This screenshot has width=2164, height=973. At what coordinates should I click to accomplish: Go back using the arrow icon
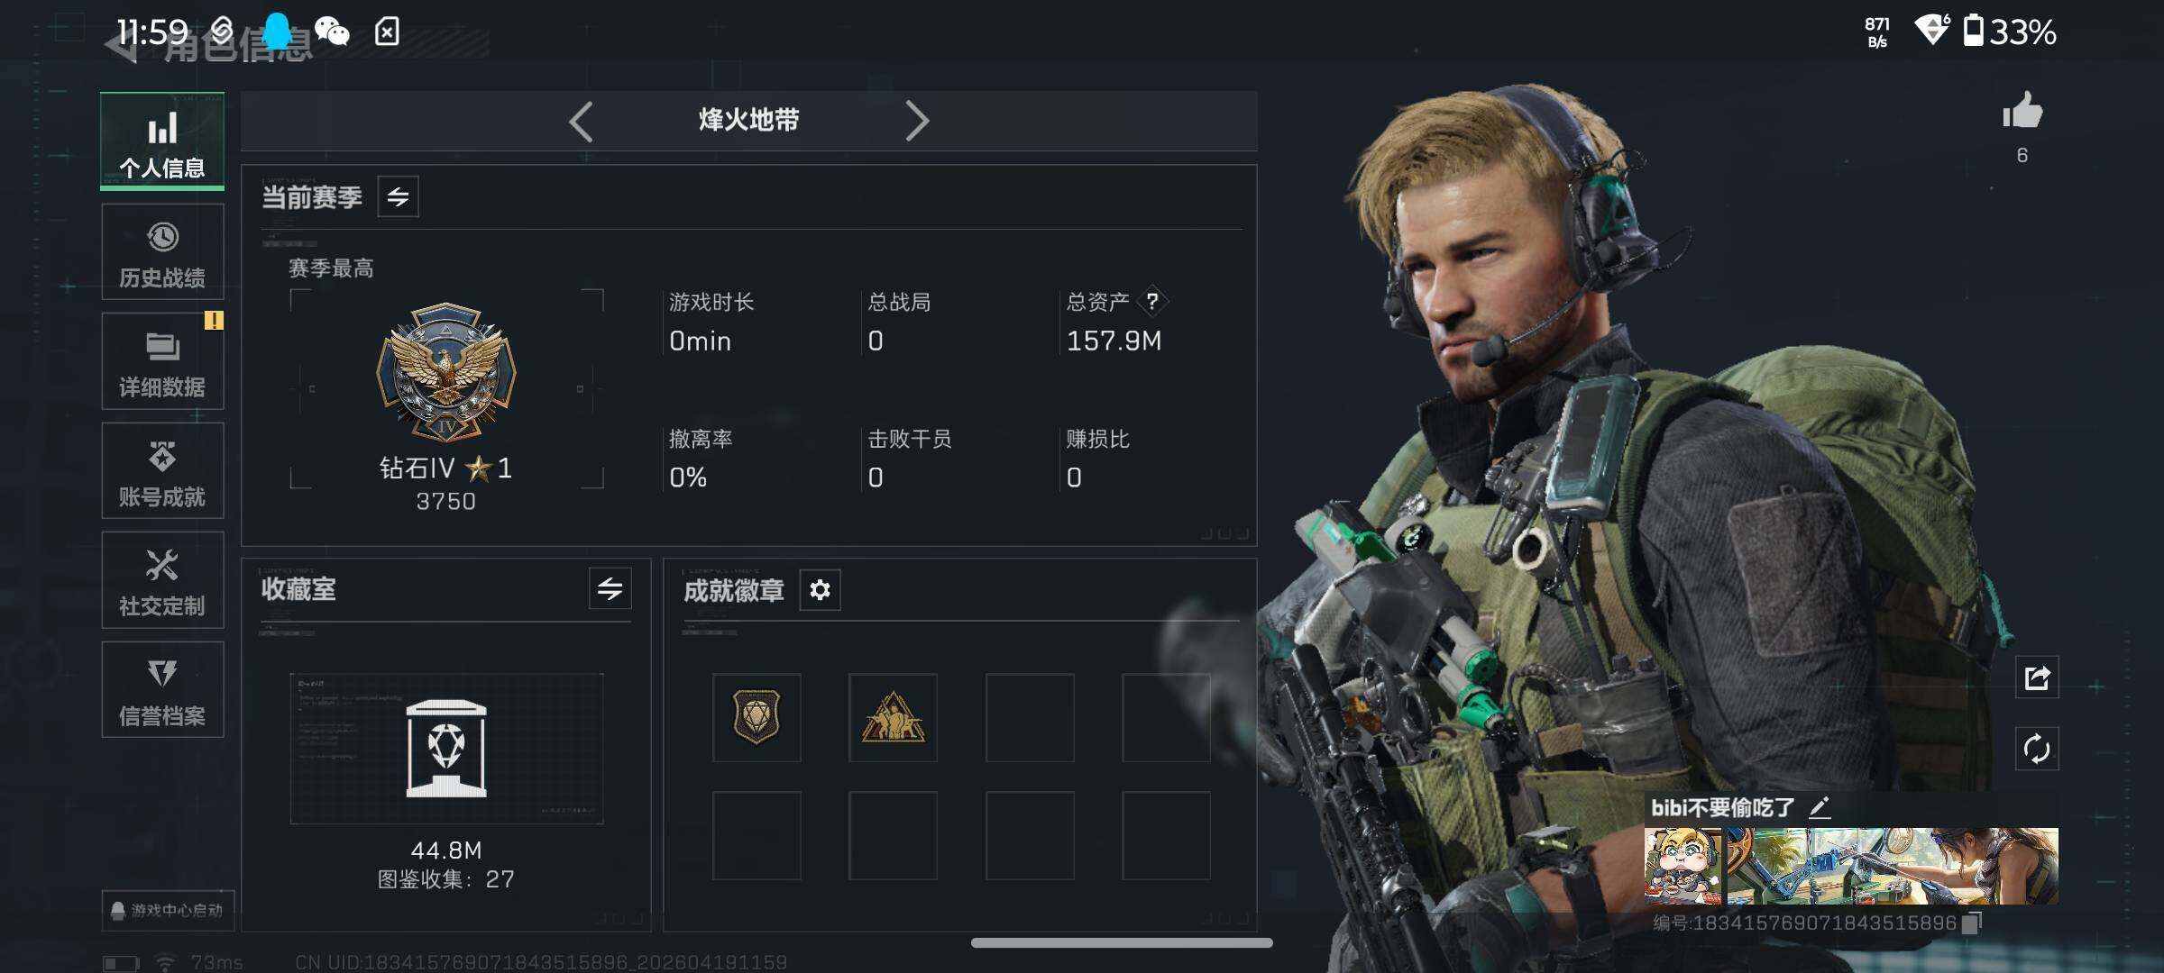point(122,43)
